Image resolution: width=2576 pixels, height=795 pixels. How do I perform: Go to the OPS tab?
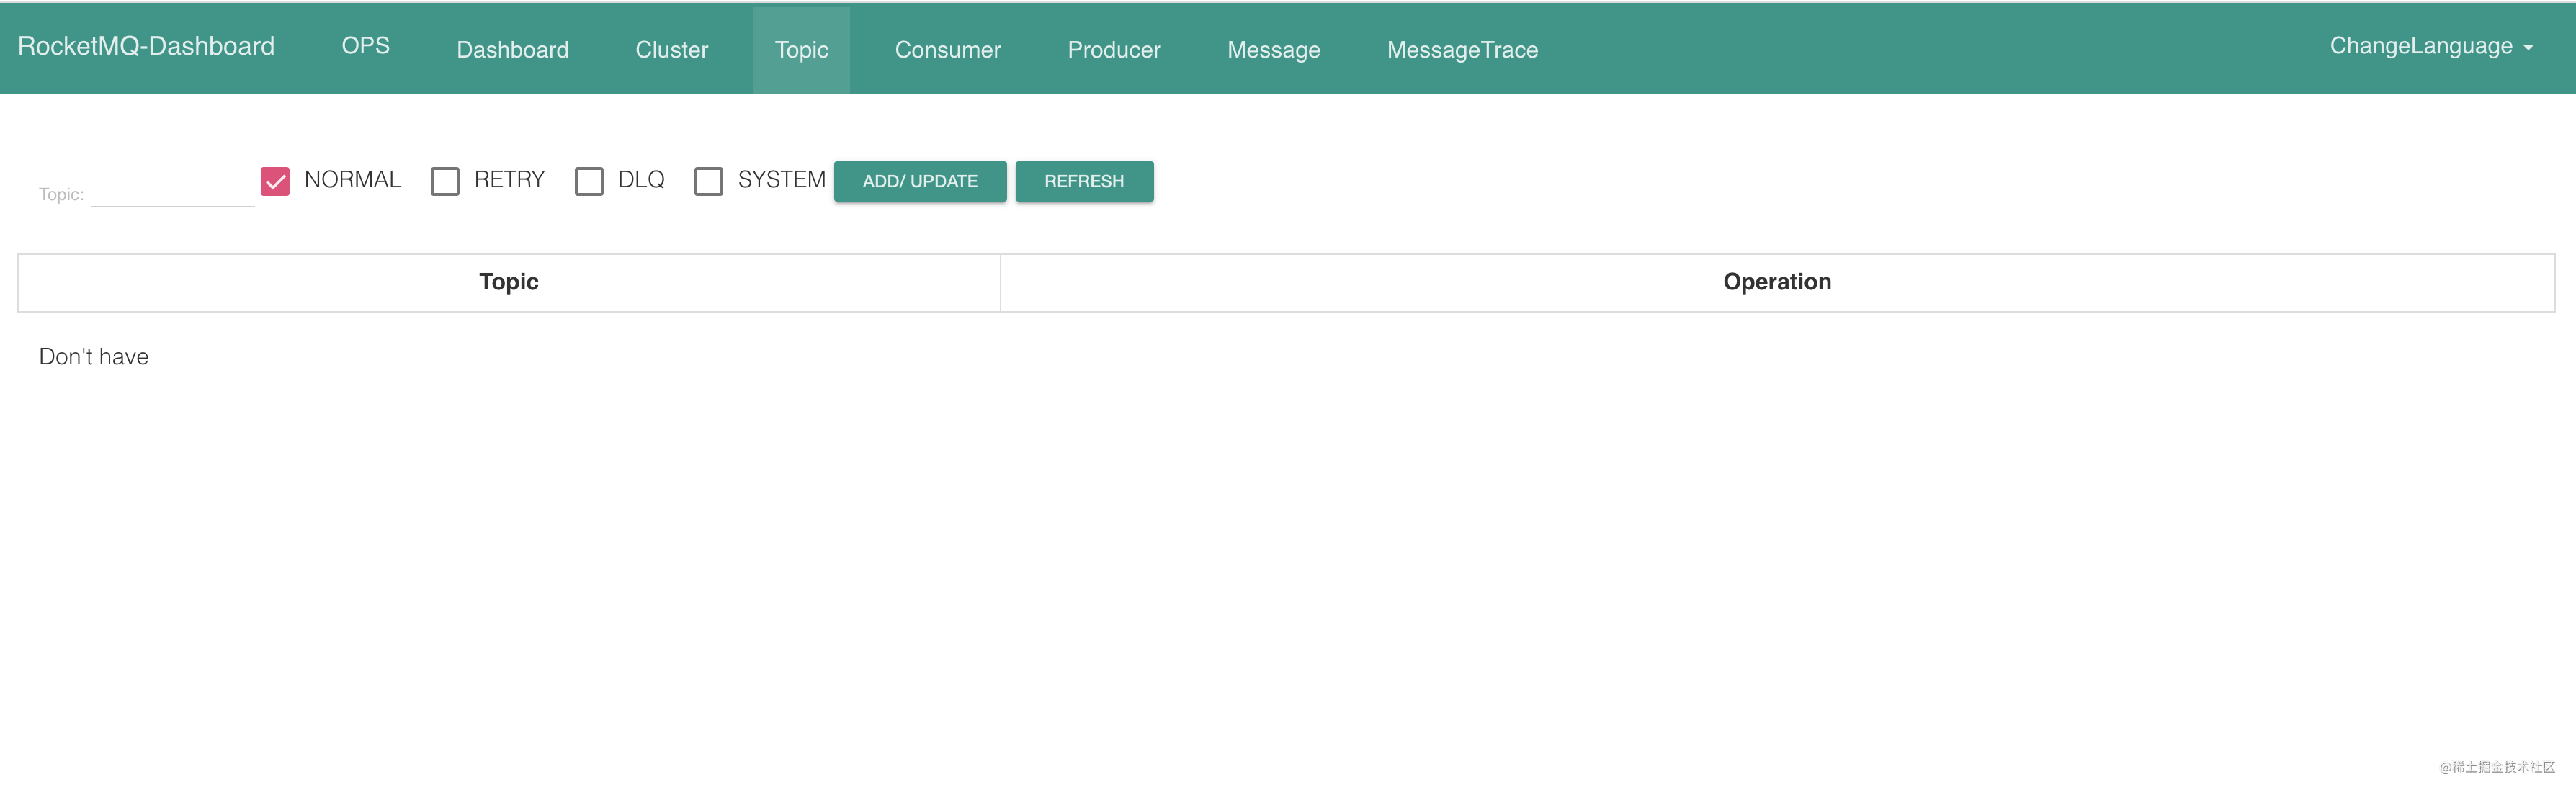coord(365,46)
